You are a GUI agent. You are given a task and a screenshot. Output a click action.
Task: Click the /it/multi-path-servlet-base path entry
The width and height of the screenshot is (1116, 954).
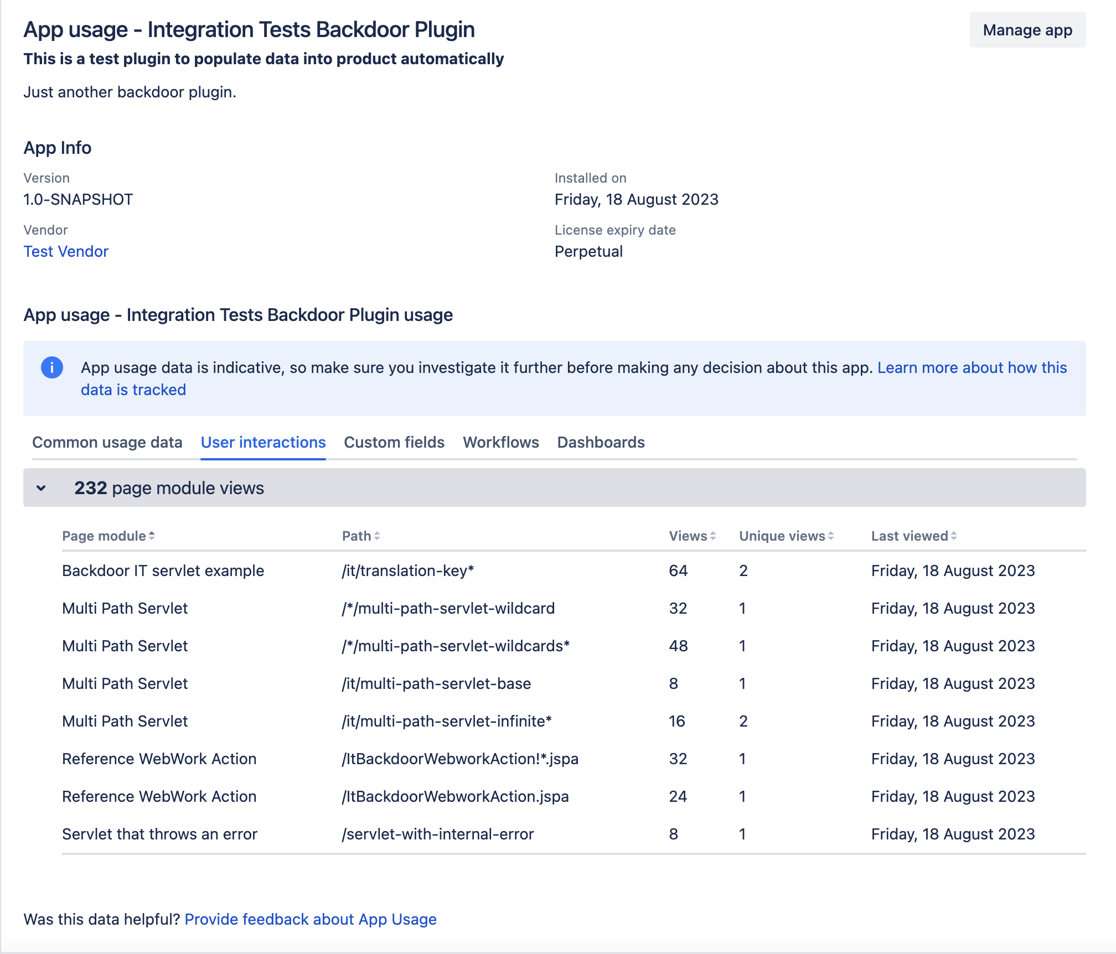(x=435, y=683)
